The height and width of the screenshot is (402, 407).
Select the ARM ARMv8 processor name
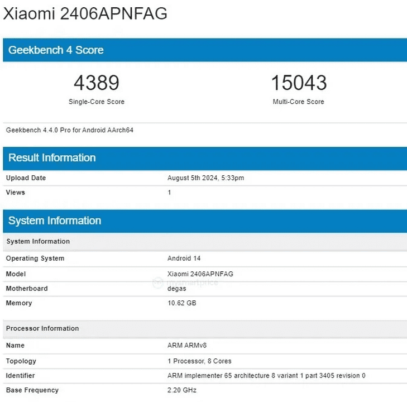click(x=188, y=346)
